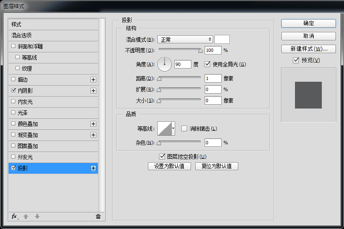Click 取消 button
This screenshot has width=344, height=229.
pos(309,36)
